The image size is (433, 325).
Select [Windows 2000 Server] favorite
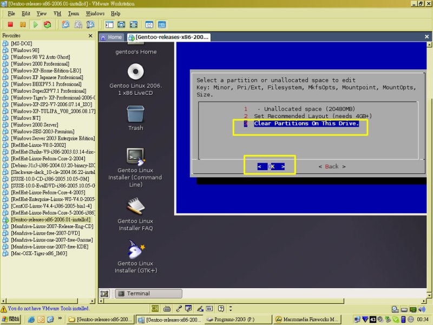(x=35, y=125)
